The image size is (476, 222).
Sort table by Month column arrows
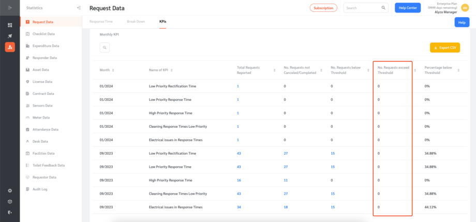(x=113, y=70)
